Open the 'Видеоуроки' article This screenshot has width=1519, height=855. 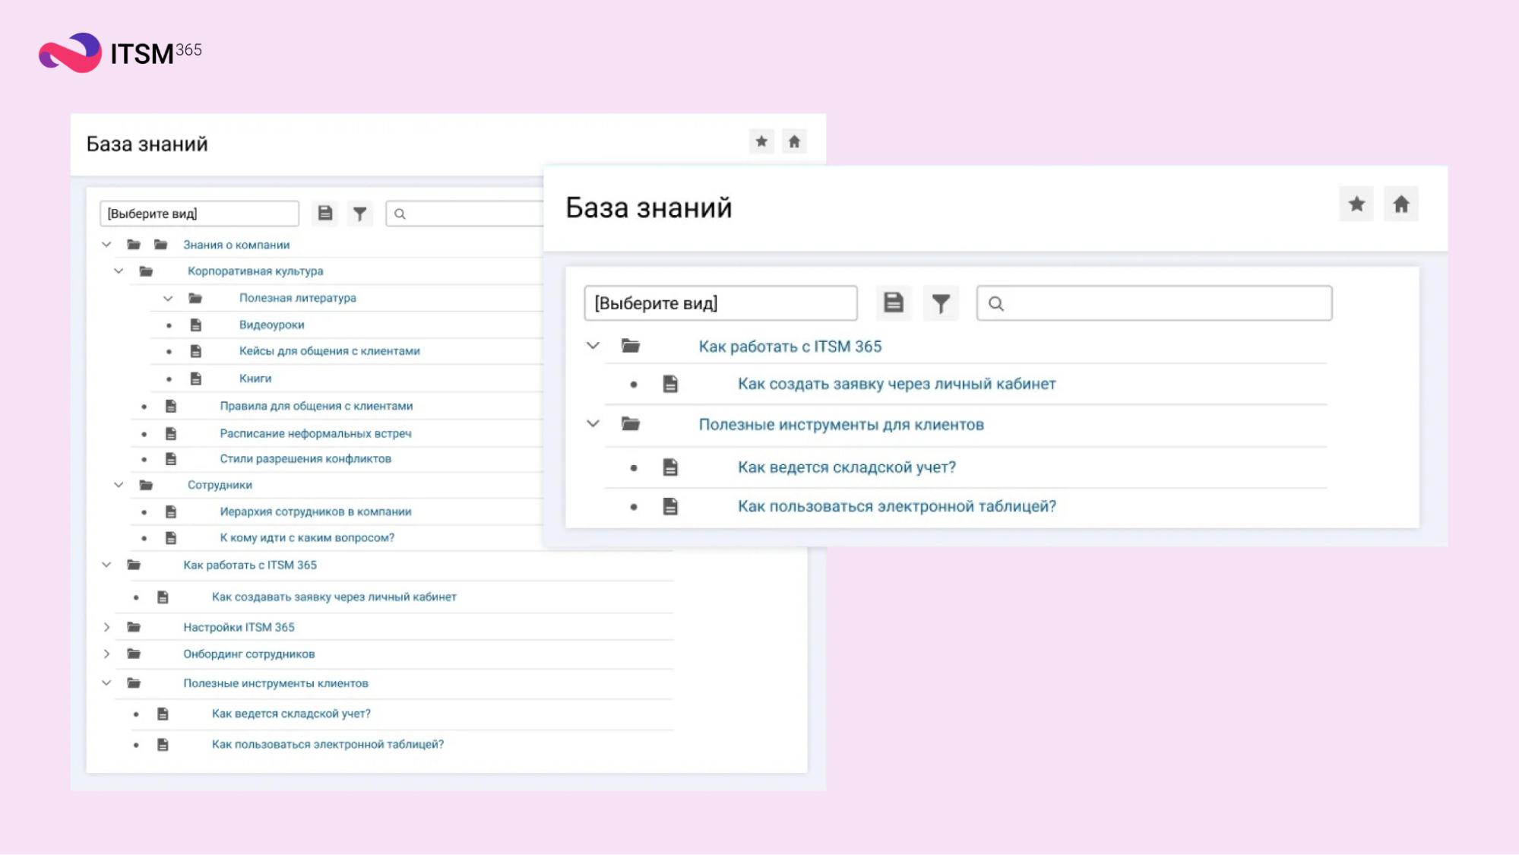pos(271,325)
